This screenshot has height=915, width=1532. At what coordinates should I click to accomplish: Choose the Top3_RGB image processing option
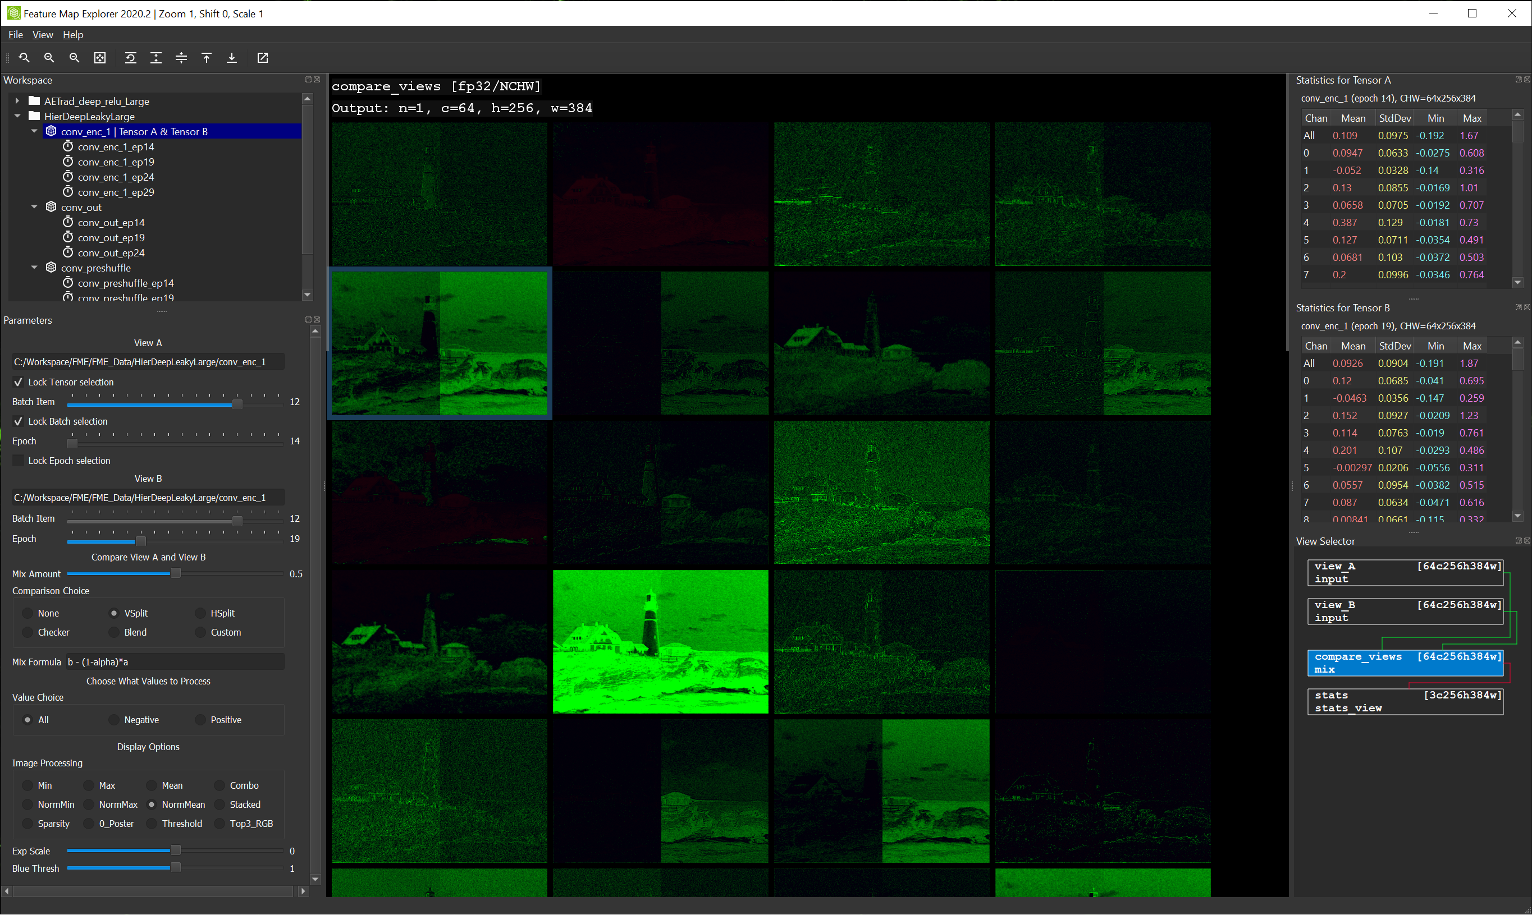click(x=219, y=824)
